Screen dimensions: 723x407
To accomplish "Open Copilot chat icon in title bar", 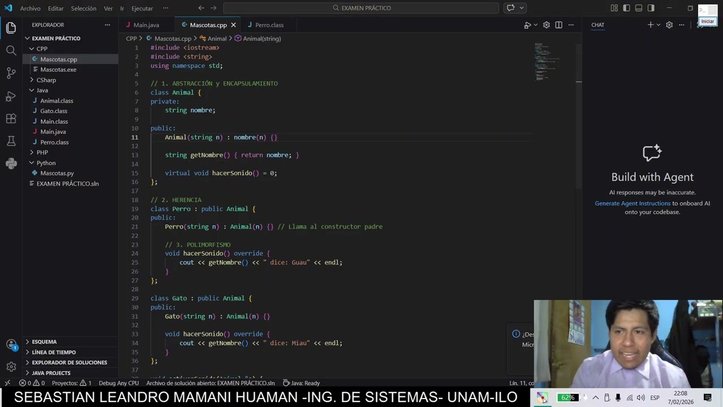I will [x=511, y=8].
